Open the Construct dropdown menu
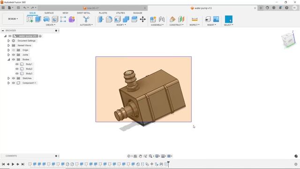The height and width of the screenshot is (169, 300). [176, 25]
